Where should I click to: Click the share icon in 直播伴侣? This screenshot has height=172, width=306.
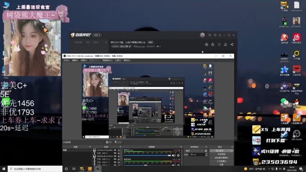232,44
